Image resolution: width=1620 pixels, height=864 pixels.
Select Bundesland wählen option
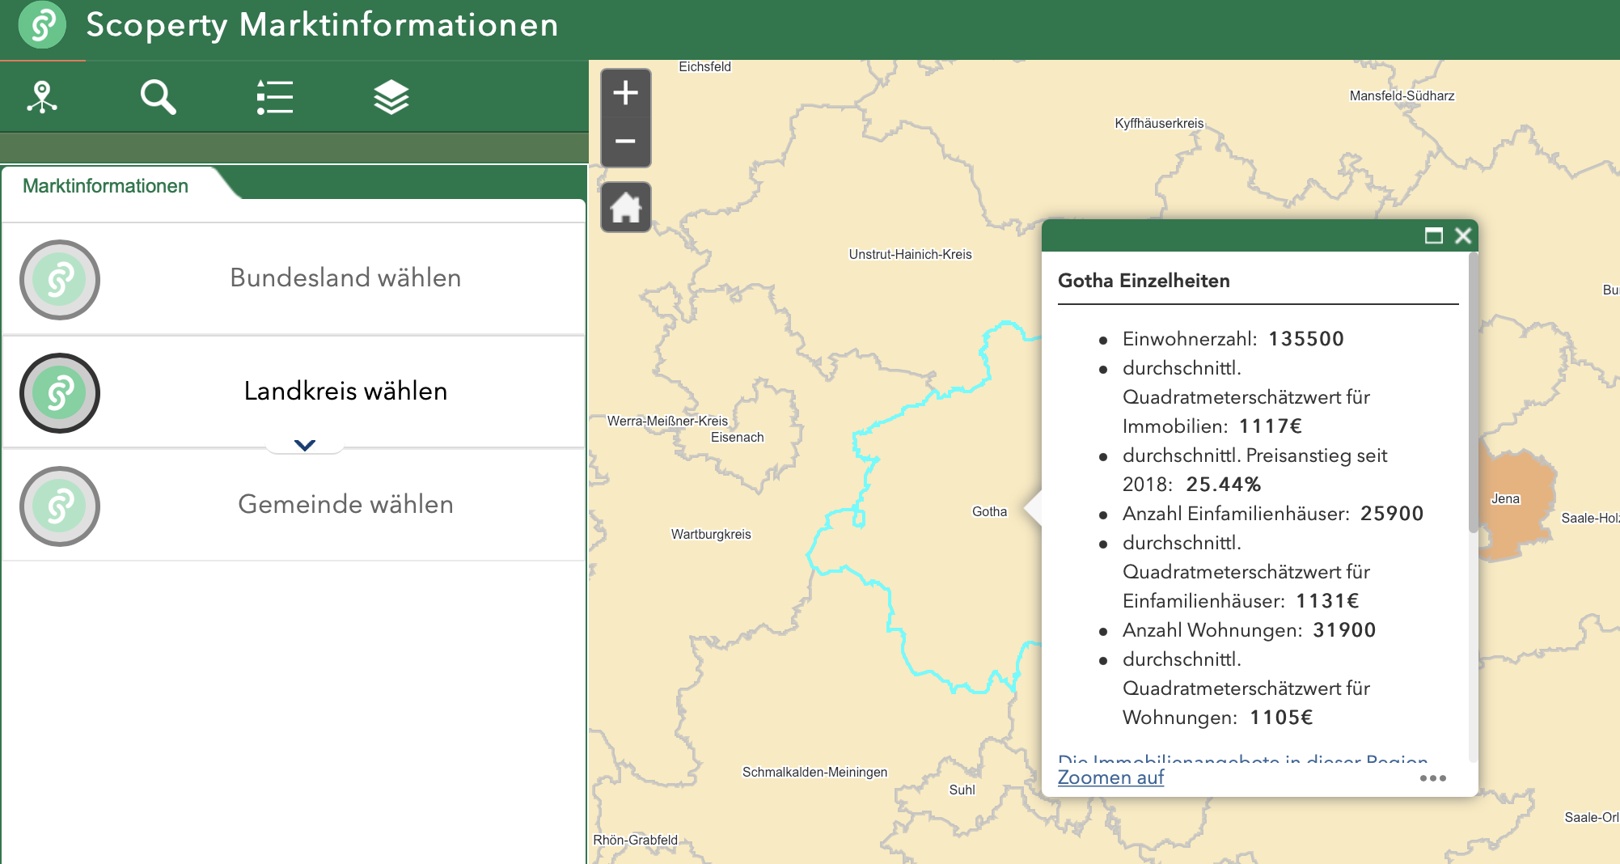tap(294, 278)
